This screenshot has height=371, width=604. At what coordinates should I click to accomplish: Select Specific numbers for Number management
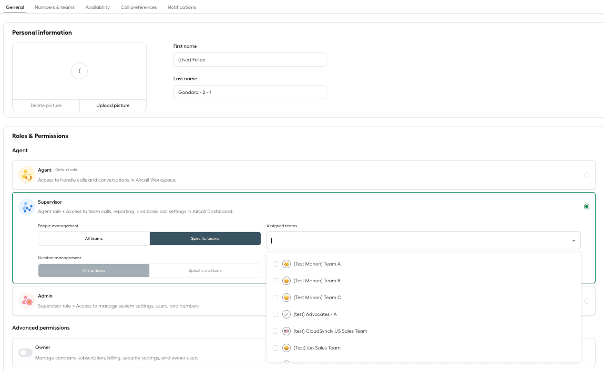point(206,271)
